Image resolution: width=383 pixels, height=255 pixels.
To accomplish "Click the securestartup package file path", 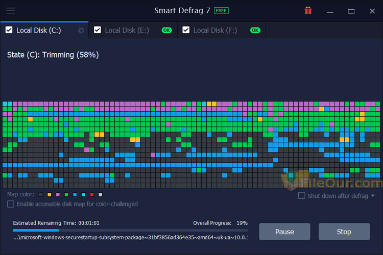I will pos(130,238).
